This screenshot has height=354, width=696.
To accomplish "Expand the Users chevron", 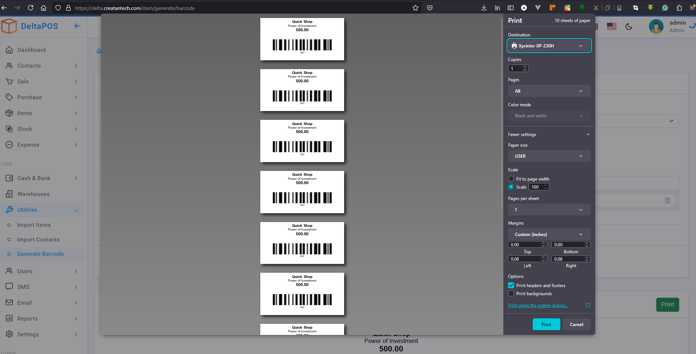I will [x=76, y=271].
